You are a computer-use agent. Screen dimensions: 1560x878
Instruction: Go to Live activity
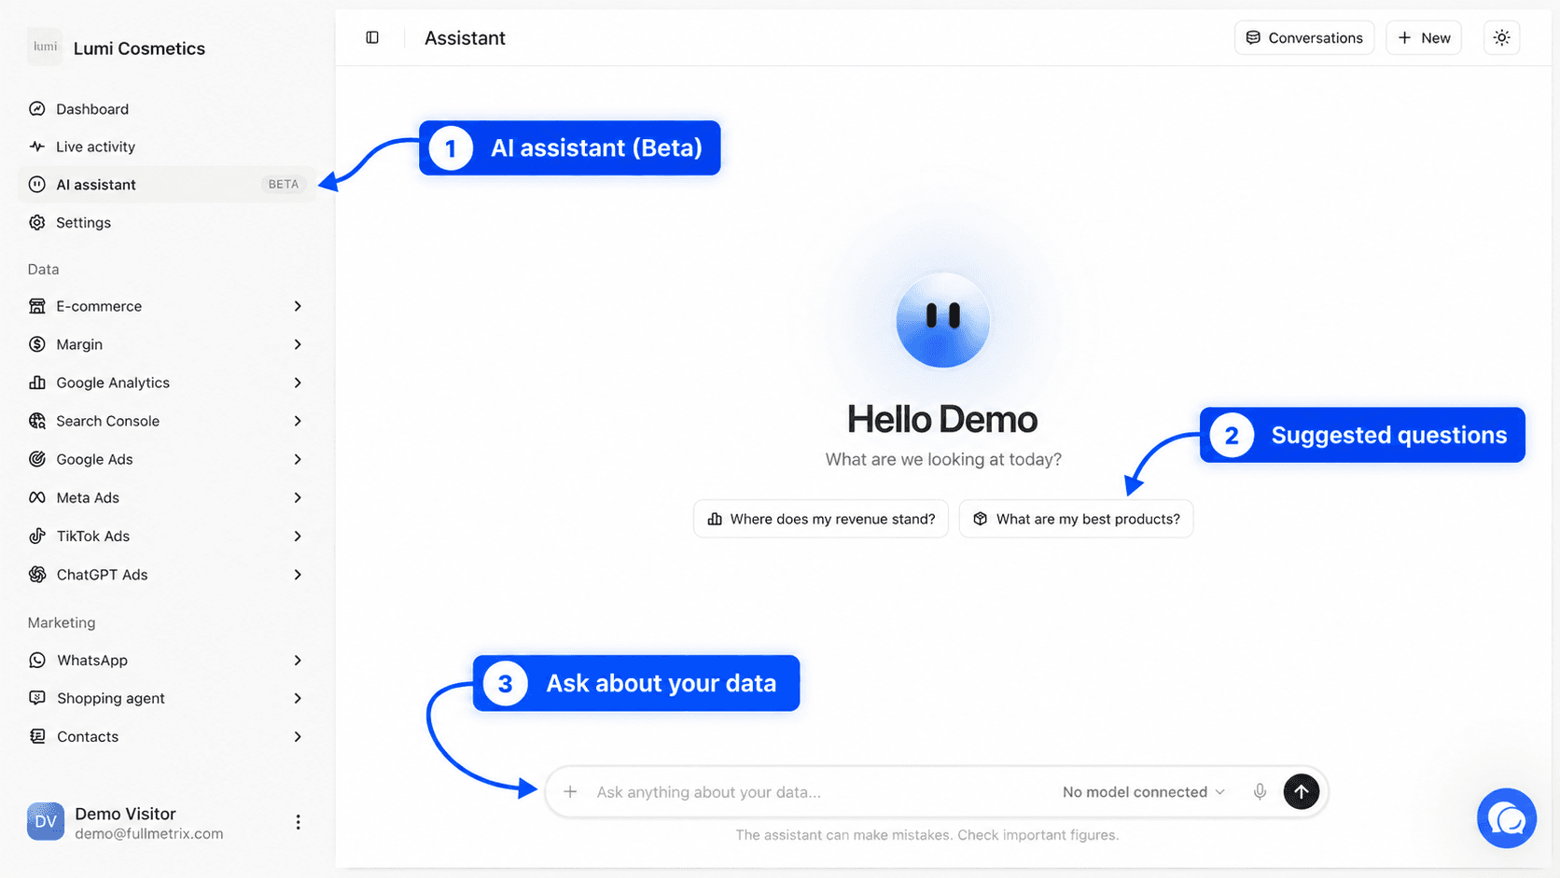pos(168,146)
